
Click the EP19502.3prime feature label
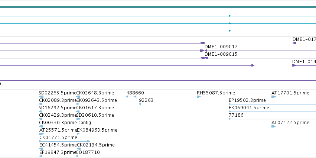pos(247,100)
